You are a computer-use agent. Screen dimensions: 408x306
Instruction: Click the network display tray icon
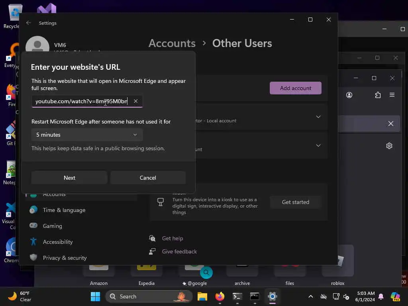click(336, 296)
